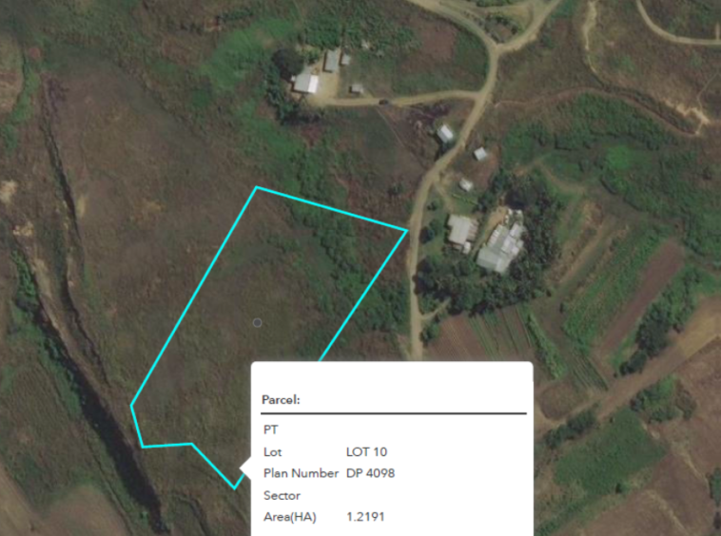Select the "Parcel:" popup title
Viewport: 721px width, 536px height.
[281, 400]
